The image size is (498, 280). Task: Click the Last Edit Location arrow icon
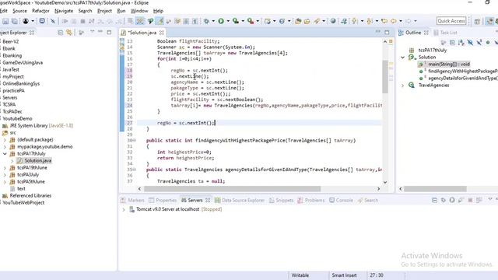click(x=384, y=21)
